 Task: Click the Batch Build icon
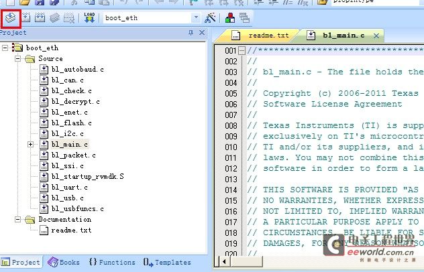point(55,18)
